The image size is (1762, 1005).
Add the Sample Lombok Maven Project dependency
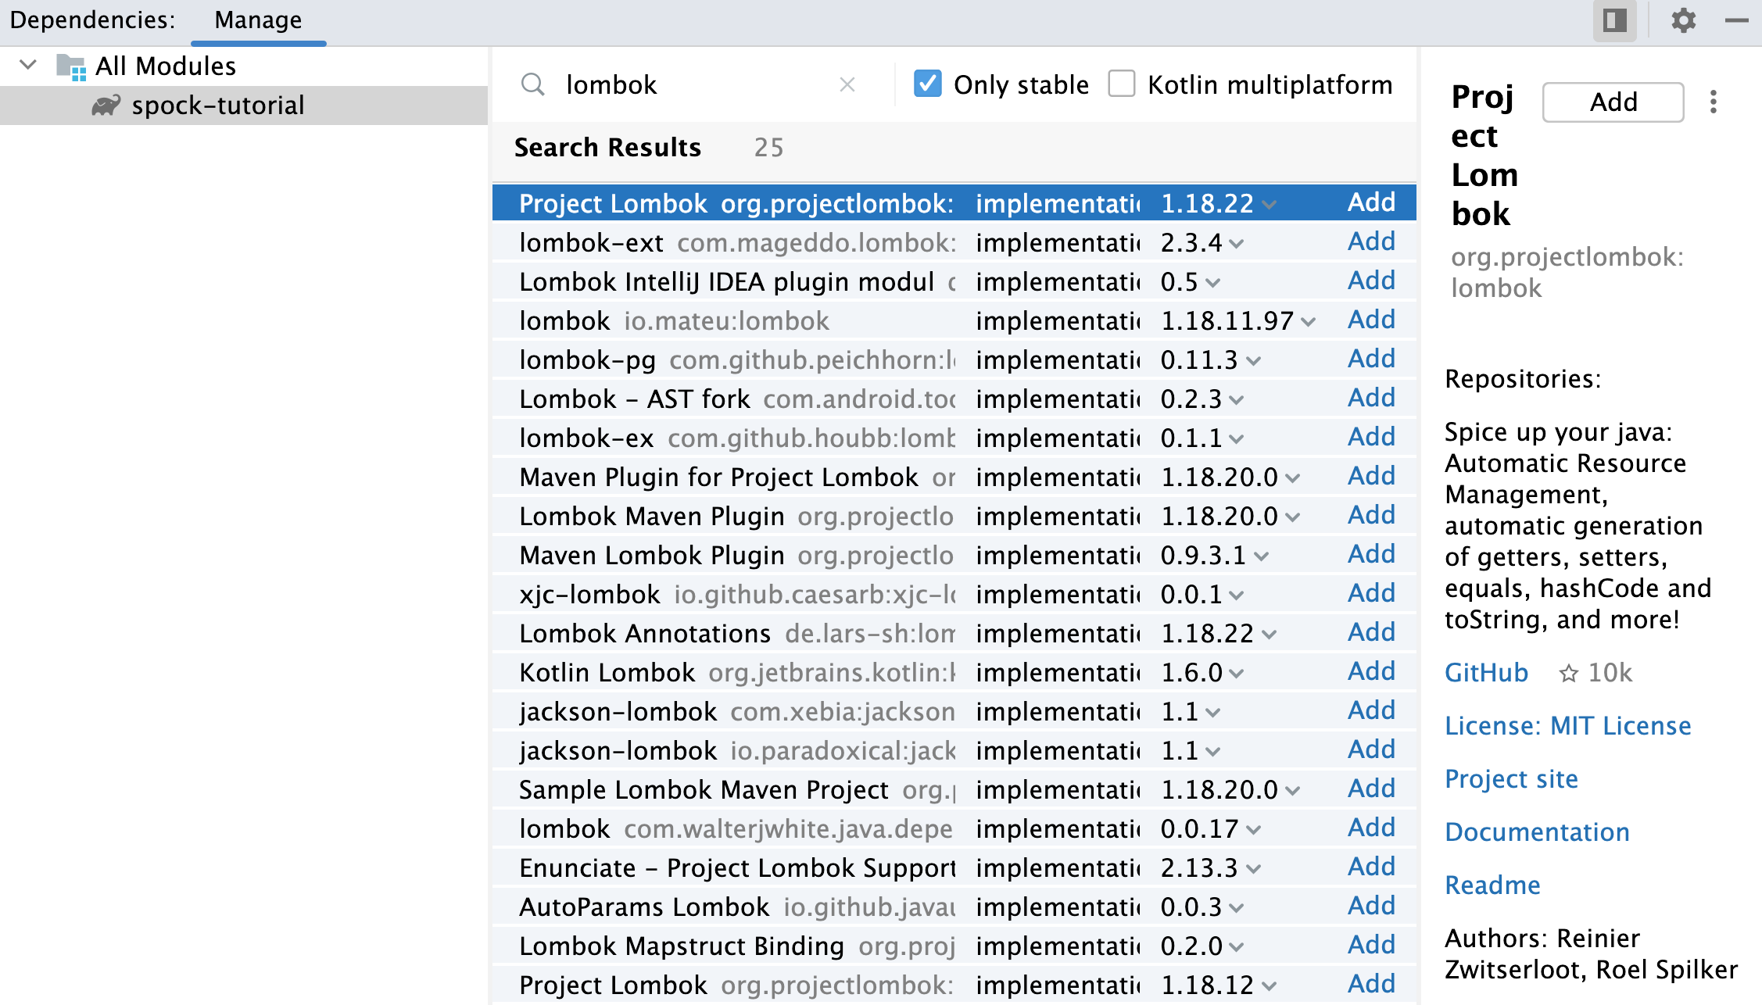coord(1371,789)
